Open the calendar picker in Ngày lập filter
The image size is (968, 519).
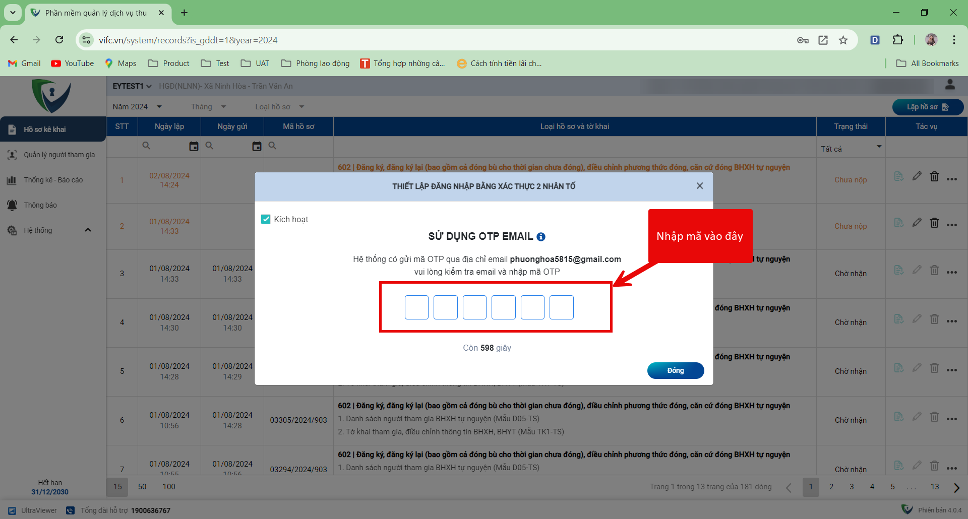tap(194, 146)
